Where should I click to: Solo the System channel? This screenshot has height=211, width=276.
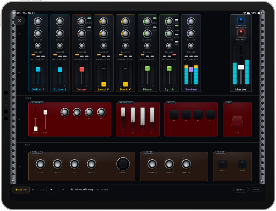click(x=191, y=56)
